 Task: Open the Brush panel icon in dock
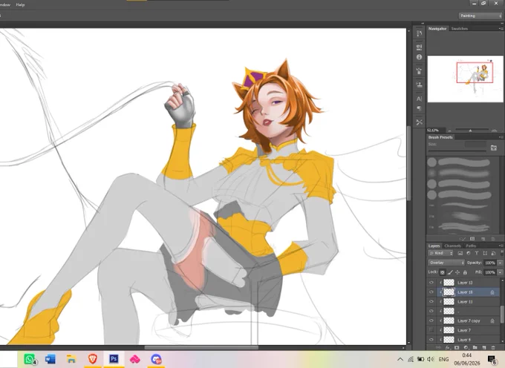[419, 71]
